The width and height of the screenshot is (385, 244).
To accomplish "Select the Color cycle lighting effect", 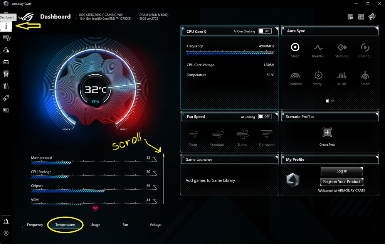I will 365,50.
